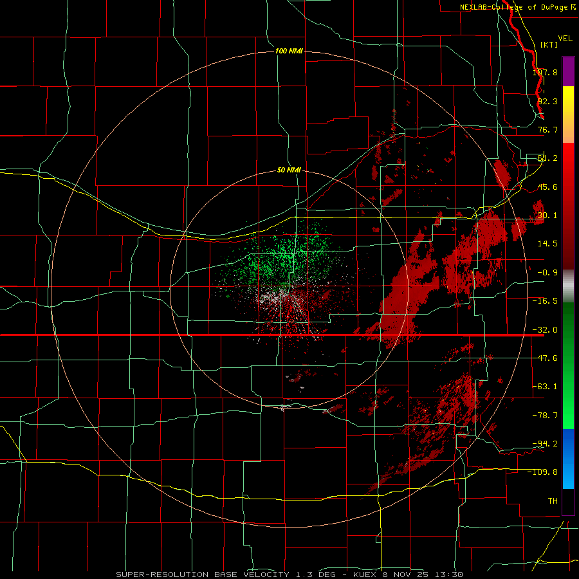Click the TH legend label
The image size is (579, 579).
pyautogui.click(x=553, y=501)
